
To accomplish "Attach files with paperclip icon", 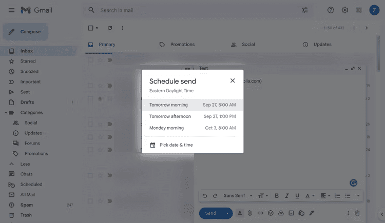I will pyautogui.click(x=250, y=213).
